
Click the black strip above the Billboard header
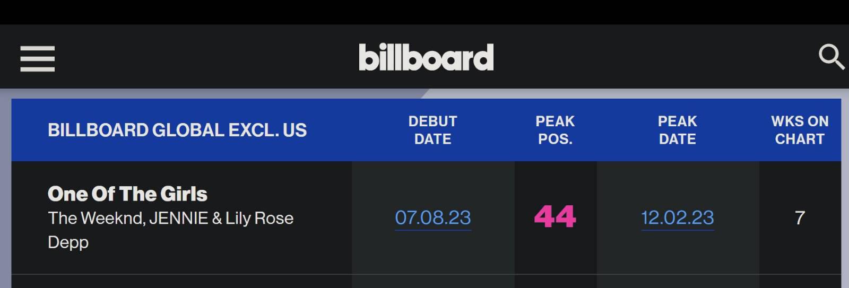click(x=424, y=12)
